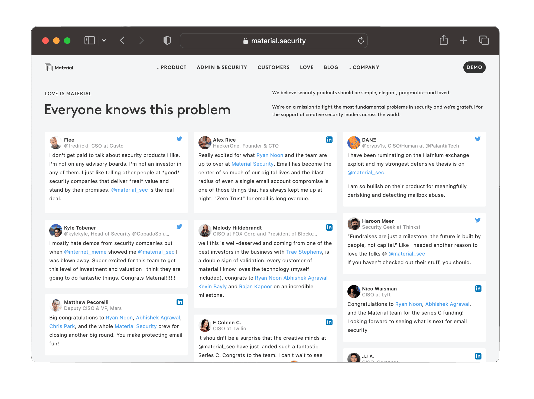Open ADMIN & SECURITY page
The image size is (534, 399).
(222, 67)
